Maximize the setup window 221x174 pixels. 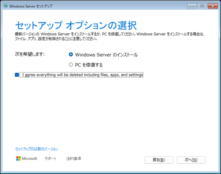[x=202, y=6]
